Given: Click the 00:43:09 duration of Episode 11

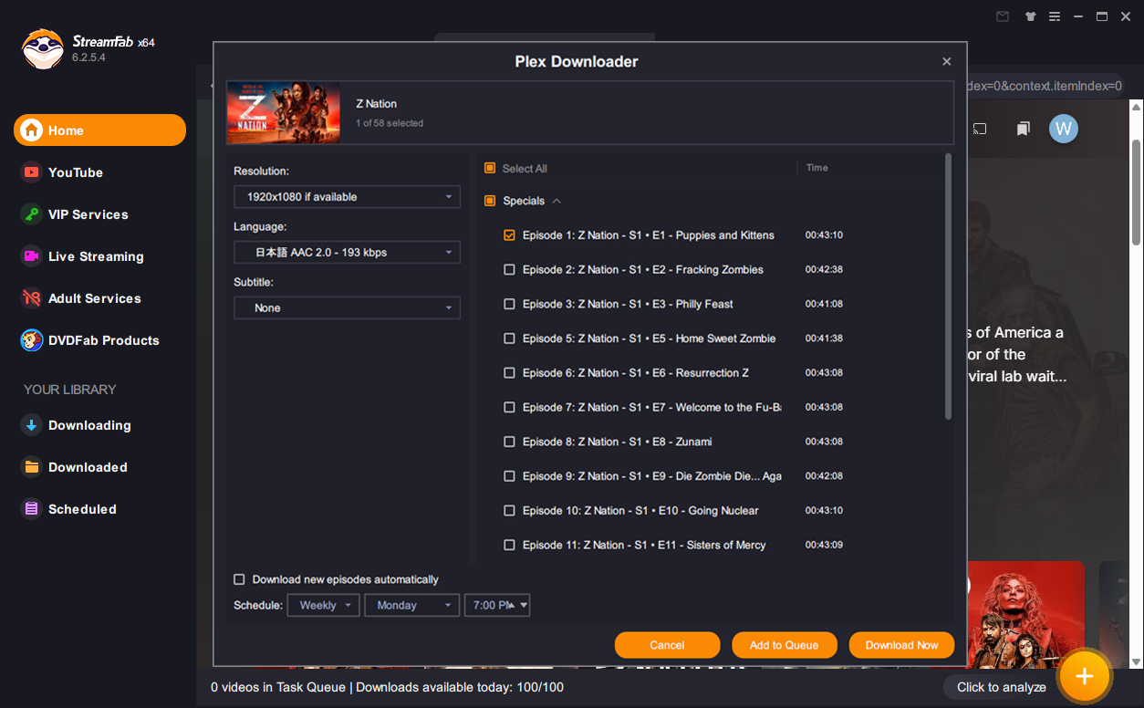Looking at the screenshot, I should click(x=824, y=546).
